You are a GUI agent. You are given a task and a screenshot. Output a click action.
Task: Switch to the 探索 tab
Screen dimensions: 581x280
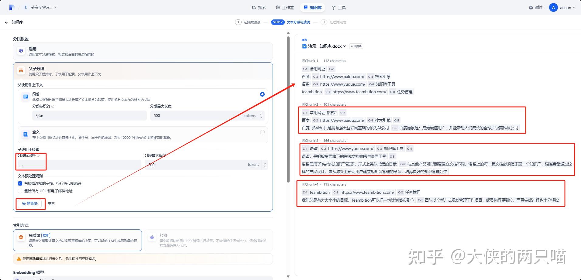point(259,8)
